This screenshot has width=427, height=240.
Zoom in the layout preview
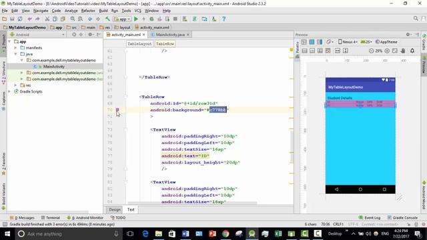[387, 51]
